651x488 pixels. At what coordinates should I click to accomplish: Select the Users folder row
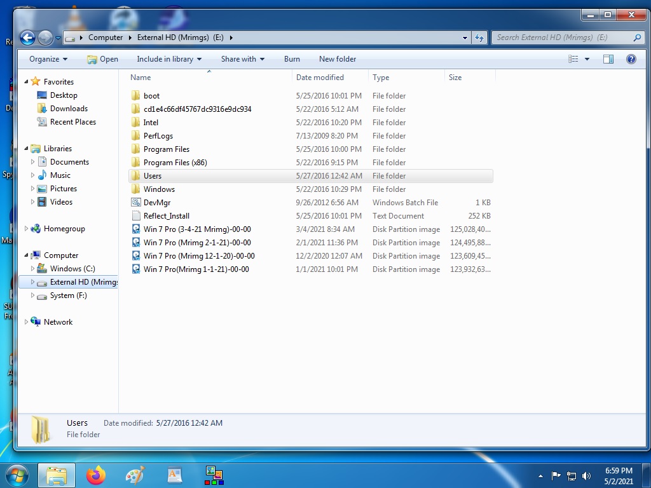(x=310, y=176)
